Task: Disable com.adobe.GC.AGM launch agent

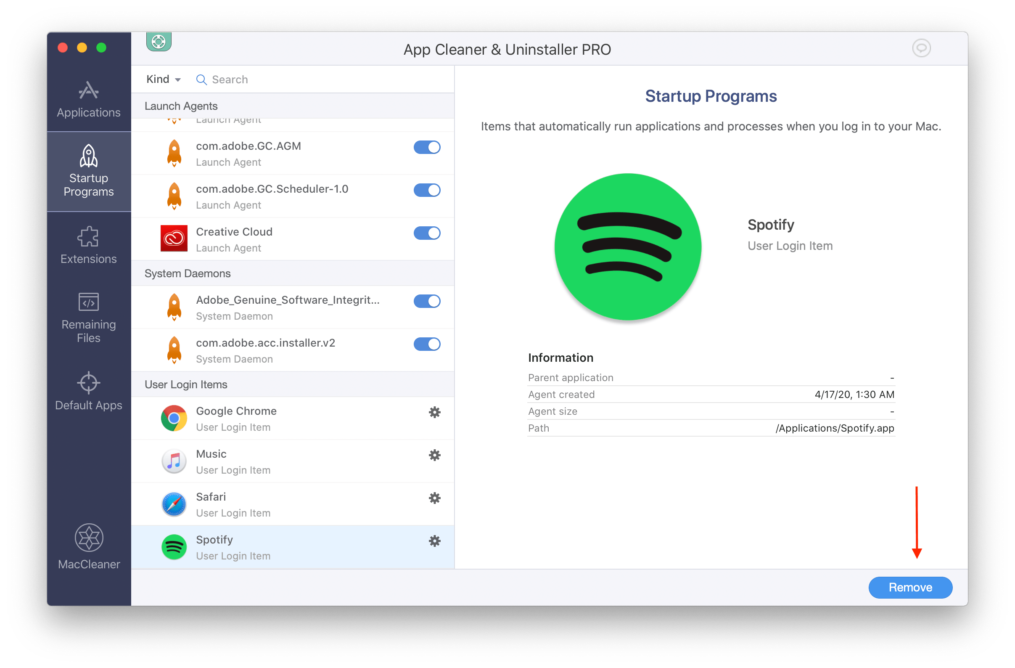Action: (427, 148)
